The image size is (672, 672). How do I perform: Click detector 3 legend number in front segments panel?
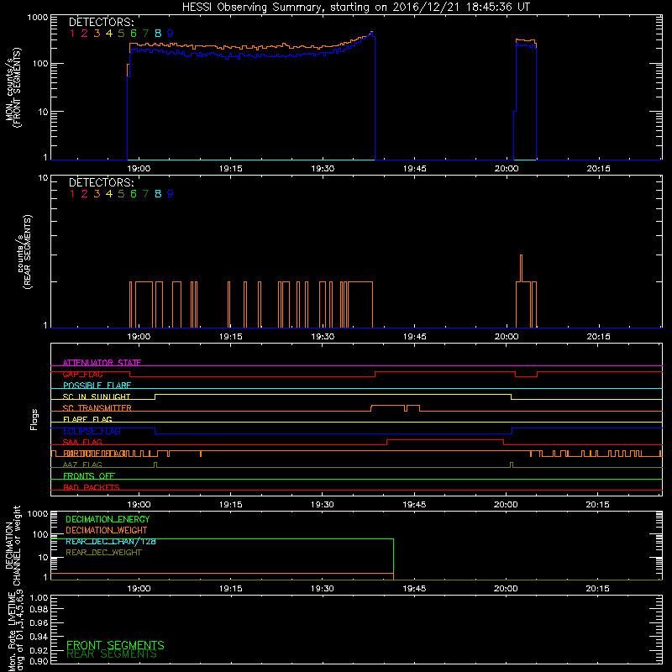coord(97,34)
